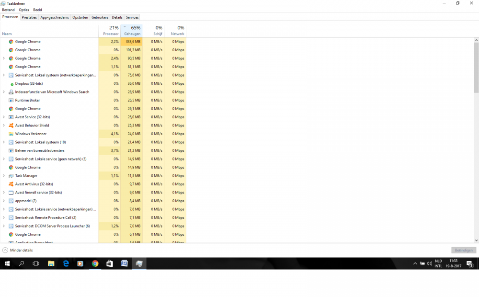Switch to the Details tab
479x297 pixels.
(117, 17)
